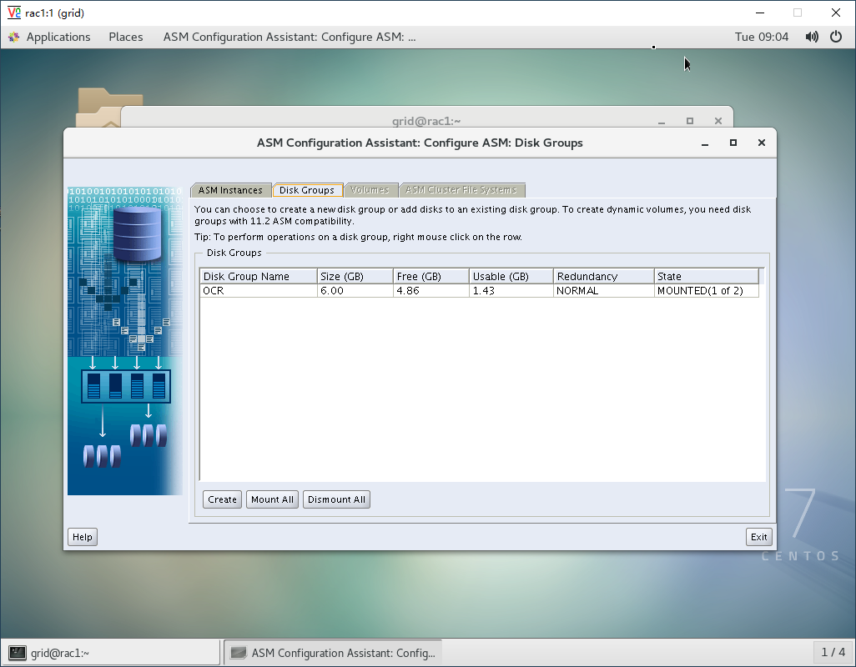This screenshot has width=856, height=667.
Task: Sort by Disk Group Name column header
Action: pos(259,277)
